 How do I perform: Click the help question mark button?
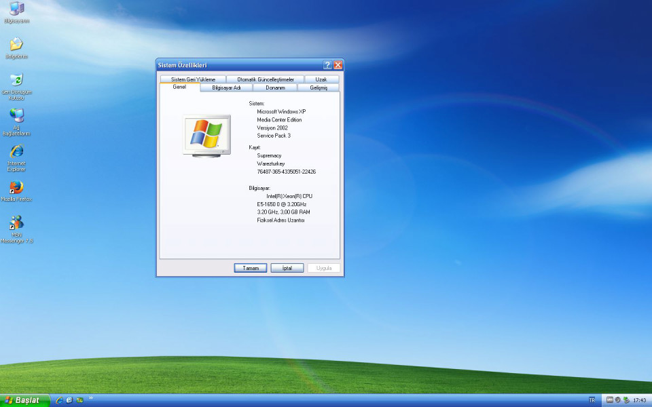[x=327, y=65]
